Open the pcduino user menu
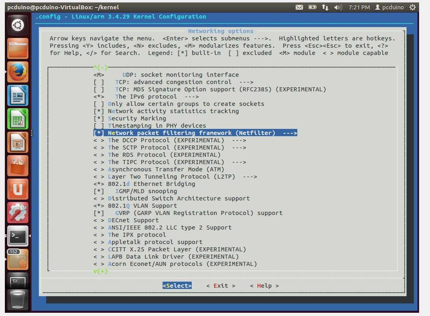The height and width of the screenshot is (316, 430). 390,7
